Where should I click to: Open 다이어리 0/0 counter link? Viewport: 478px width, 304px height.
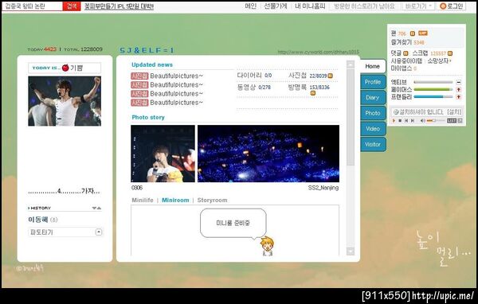pyautogui.click(x=255, y=76)
